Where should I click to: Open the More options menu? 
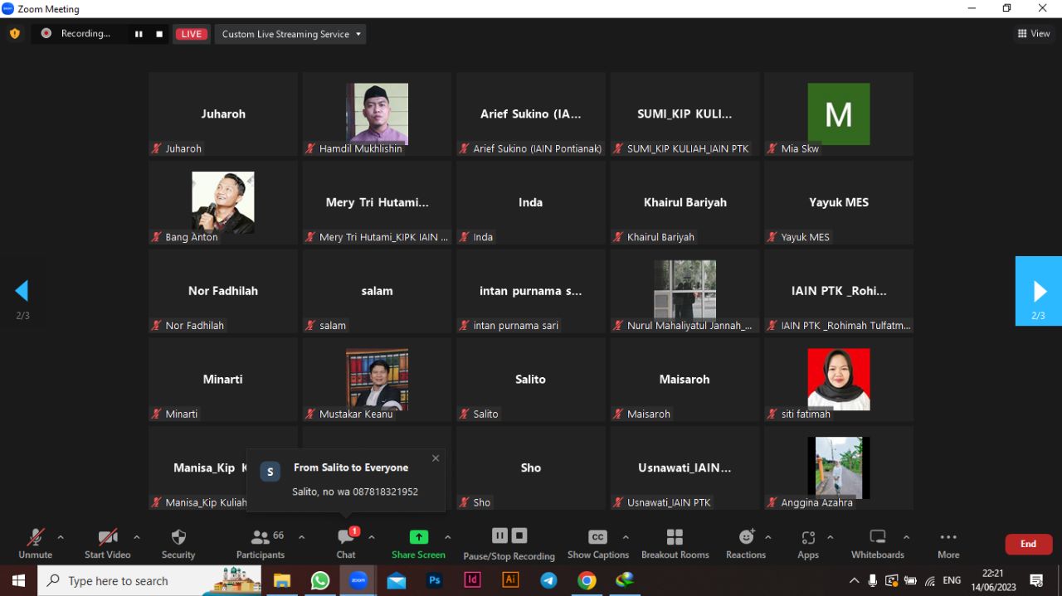tap(948, 543)
